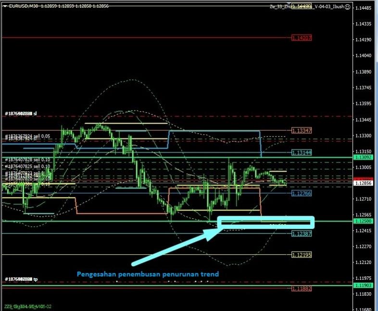Click the green 1.13092 price axis marker
The width and height of the screenshot is (378, 311).
(362, 157)
